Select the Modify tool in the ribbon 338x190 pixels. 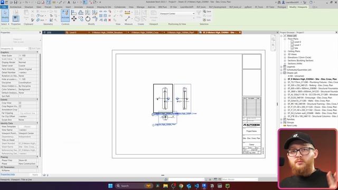[5, 15]
